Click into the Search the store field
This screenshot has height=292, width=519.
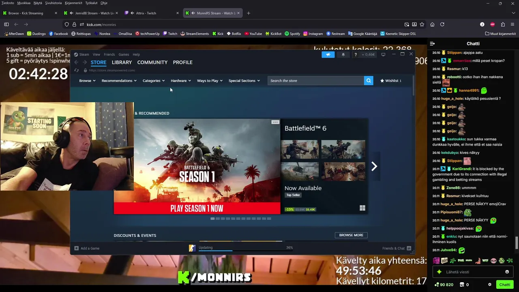[316, 81]
